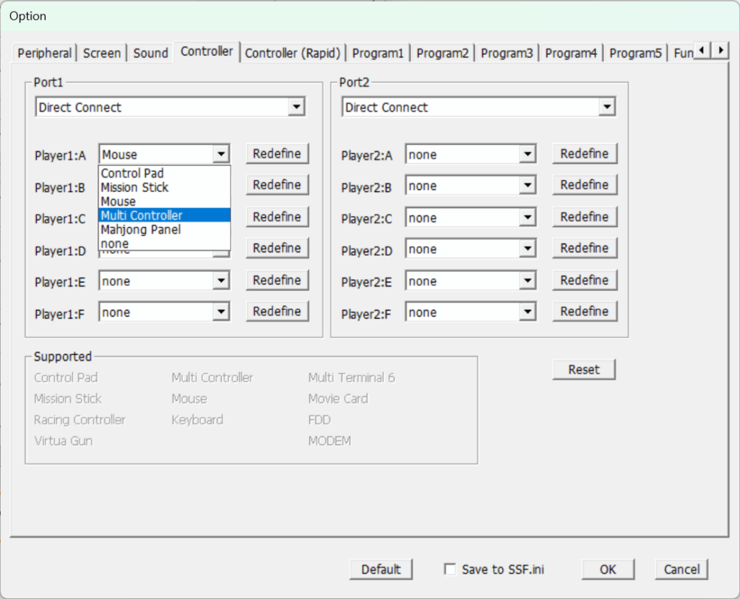Go to the Sound tab
740x599 pixels.
(150, 53)
